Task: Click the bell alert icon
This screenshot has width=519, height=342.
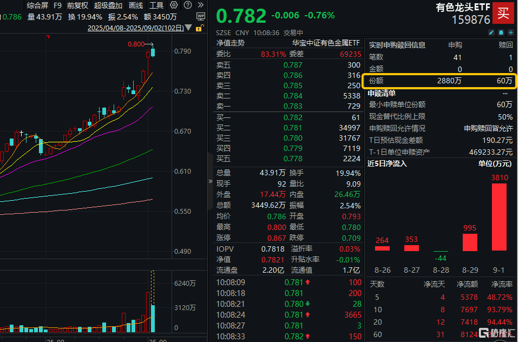Action: pos(501,32)
